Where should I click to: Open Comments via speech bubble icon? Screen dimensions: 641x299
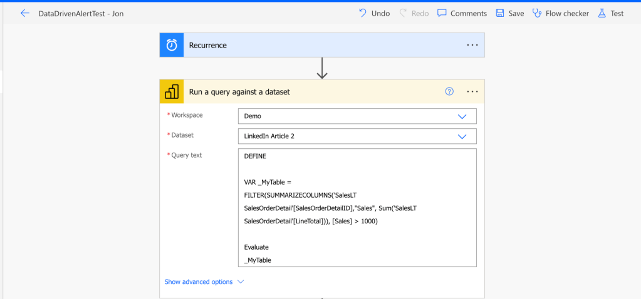[x=442, y=14]
